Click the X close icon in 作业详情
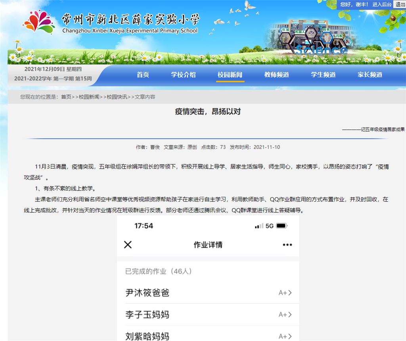This screenshot has height=341, width=406. [128, 245]
